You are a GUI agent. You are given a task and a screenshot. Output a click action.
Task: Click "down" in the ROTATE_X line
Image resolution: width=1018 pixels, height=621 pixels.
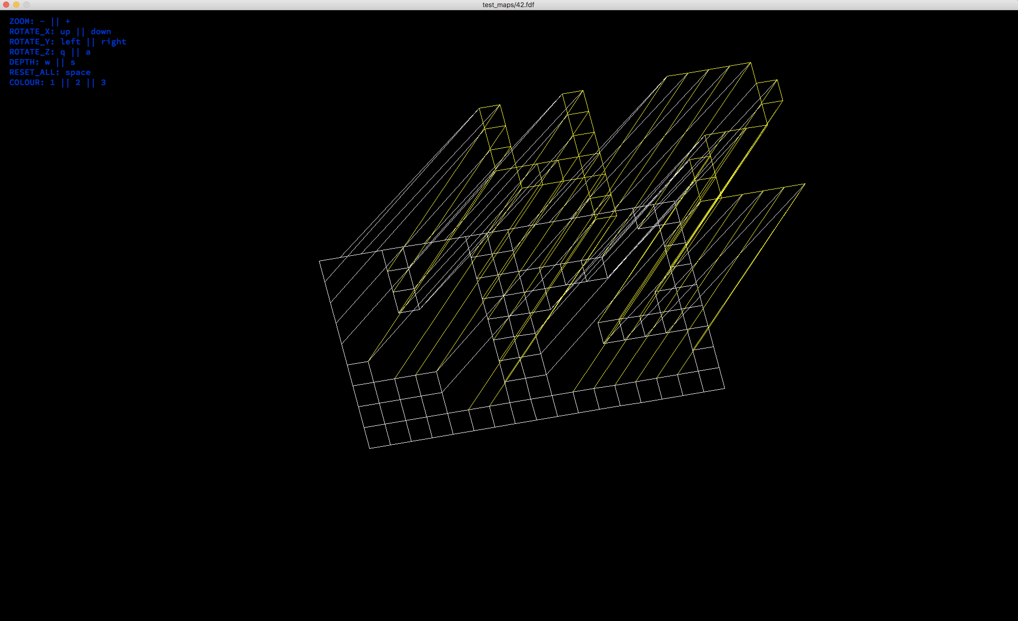coord(101,31)
